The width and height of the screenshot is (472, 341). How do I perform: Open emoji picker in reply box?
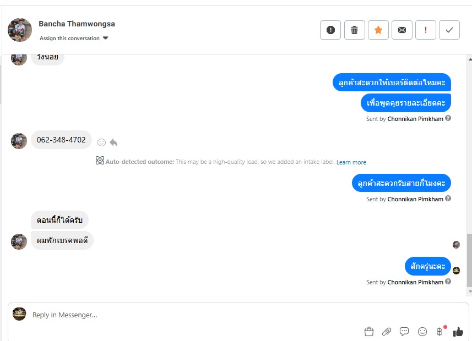coord(422,332)
